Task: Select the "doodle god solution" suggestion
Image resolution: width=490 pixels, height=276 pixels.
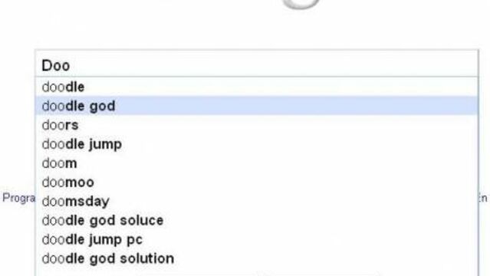Action: click(256, 258)
